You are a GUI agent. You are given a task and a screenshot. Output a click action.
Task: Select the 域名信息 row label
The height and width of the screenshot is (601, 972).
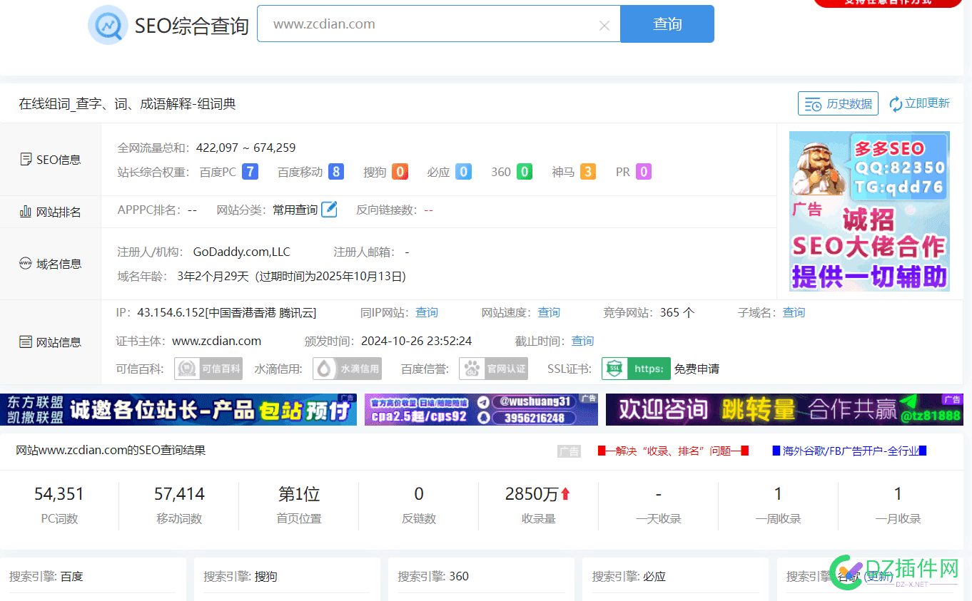50,264
